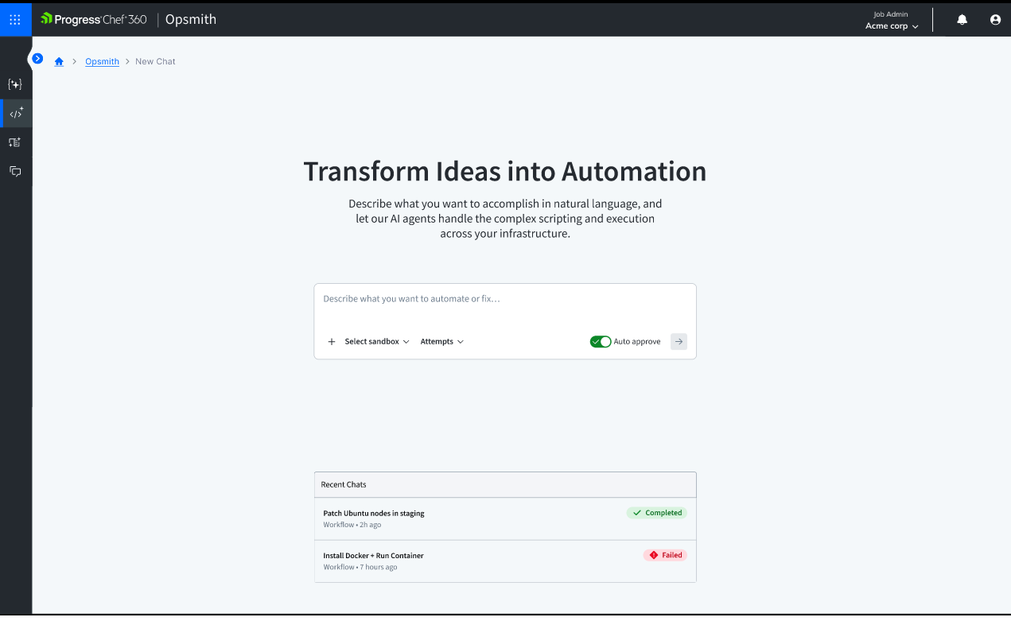
Task: Click the Transform Ideas into Automation heading
Action: coord(505,172)
